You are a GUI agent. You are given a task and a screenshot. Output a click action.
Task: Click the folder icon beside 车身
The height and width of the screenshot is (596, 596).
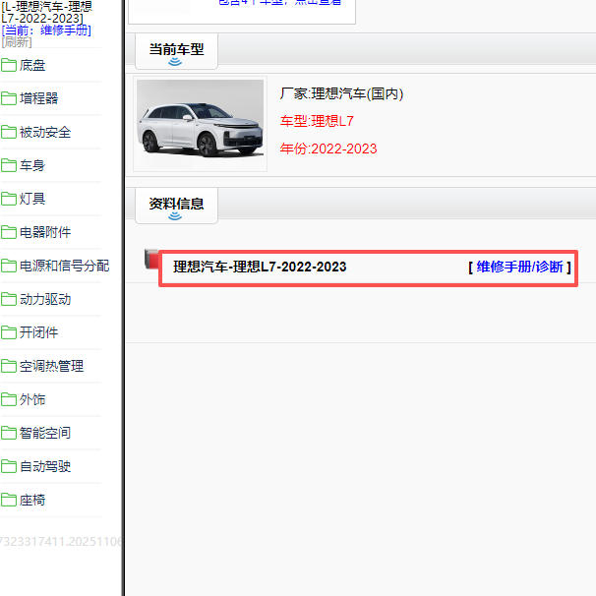[x=9, y=165]
